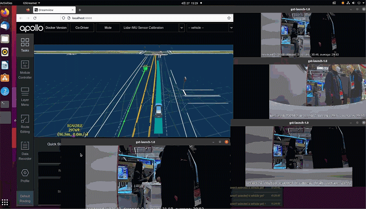
Task: Click the Default Routing button
Action: point(25,198)
